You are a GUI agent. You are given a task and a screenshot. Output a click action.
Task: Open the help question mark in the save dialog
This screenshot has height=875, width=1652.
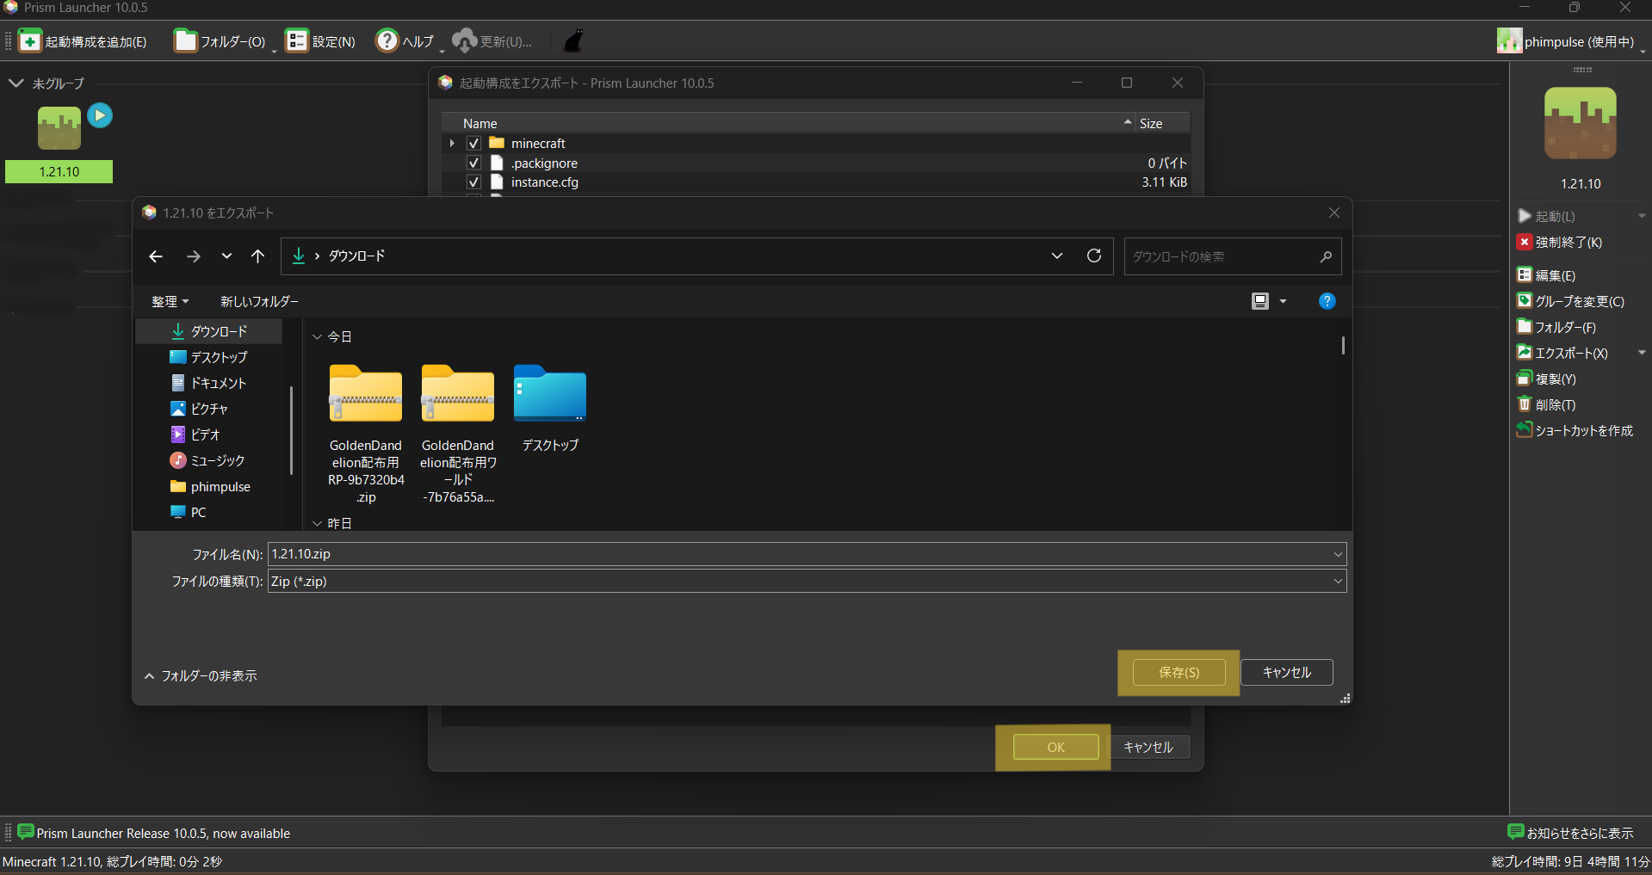tap(1327, 301)
